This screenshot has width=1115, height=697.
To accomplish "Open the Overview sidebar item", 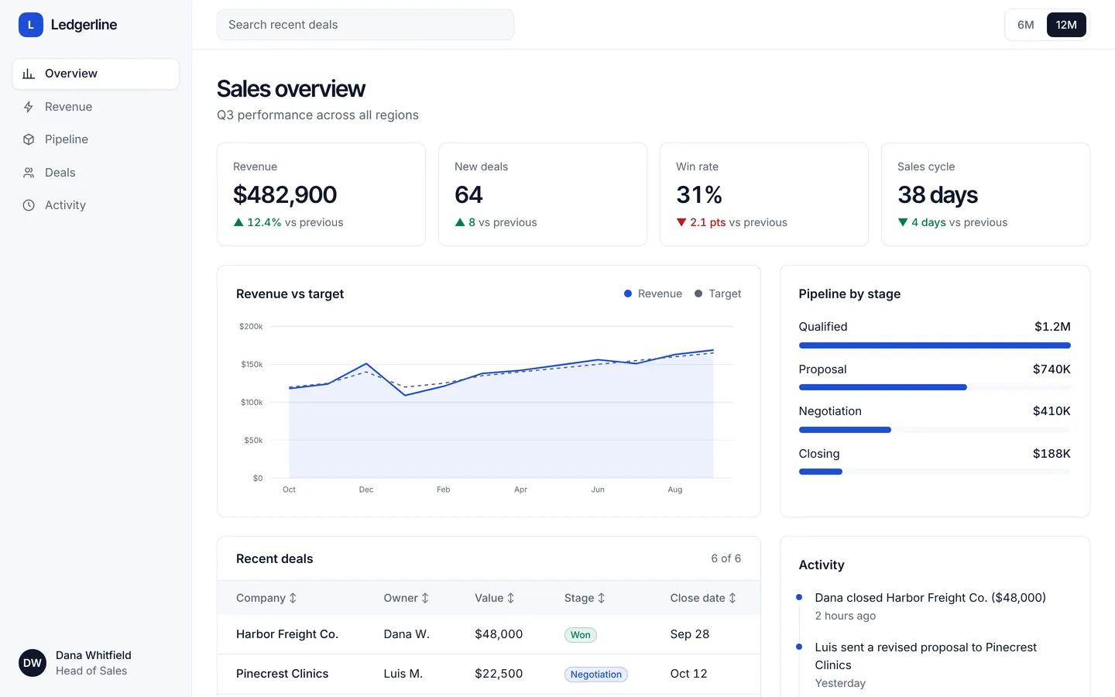I will tap(96, 74).
